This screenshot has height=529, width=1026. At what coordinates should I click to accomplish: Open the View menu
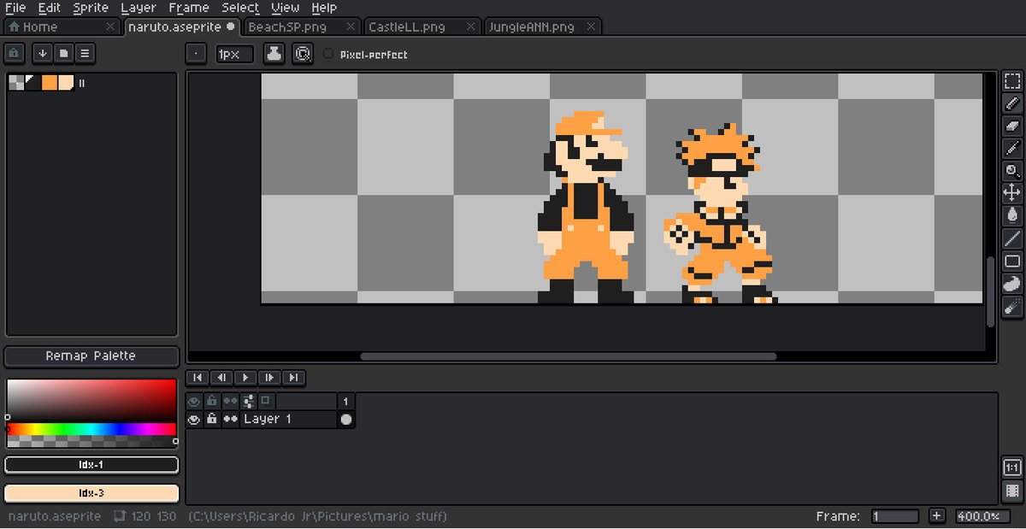tap(286, 8)
